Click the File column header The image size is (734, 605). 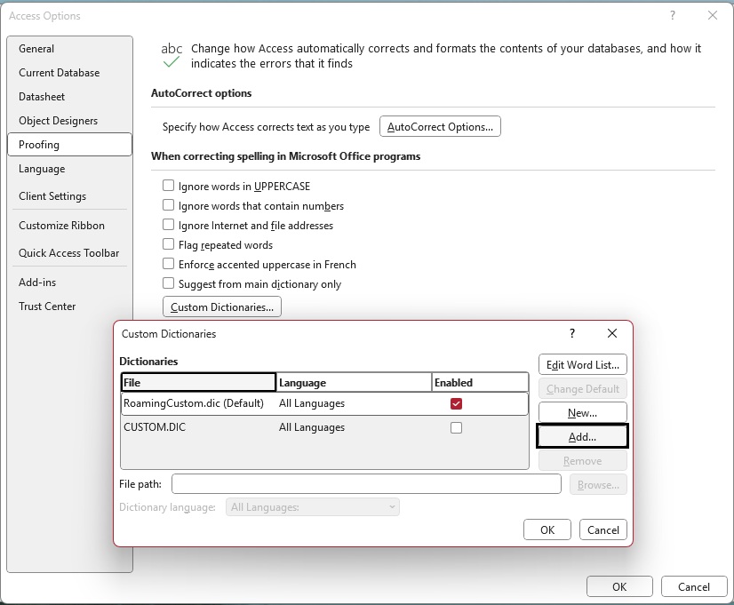[198, 382]
